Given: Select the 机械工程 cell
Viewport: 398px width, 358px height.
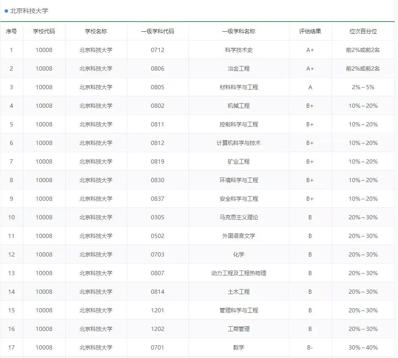Looking at the screenshot, I should (x=239, y=106).
